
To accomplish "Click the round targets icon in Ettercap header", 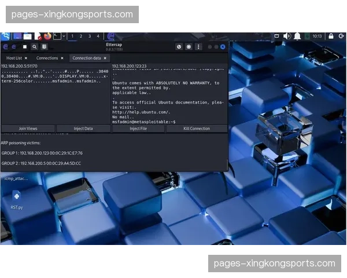I will 189,47.
